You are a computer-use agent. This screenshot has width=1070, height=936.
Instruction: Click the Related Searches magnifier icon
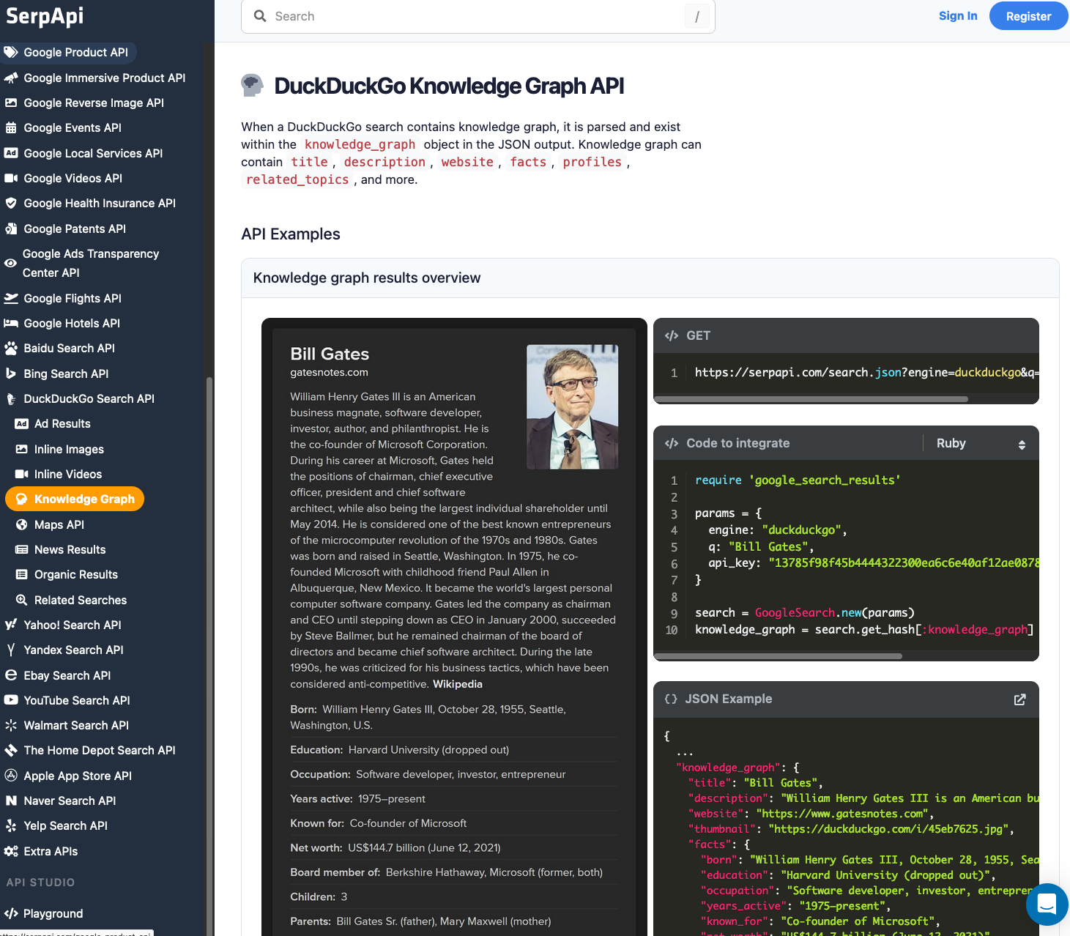[22, 600]
